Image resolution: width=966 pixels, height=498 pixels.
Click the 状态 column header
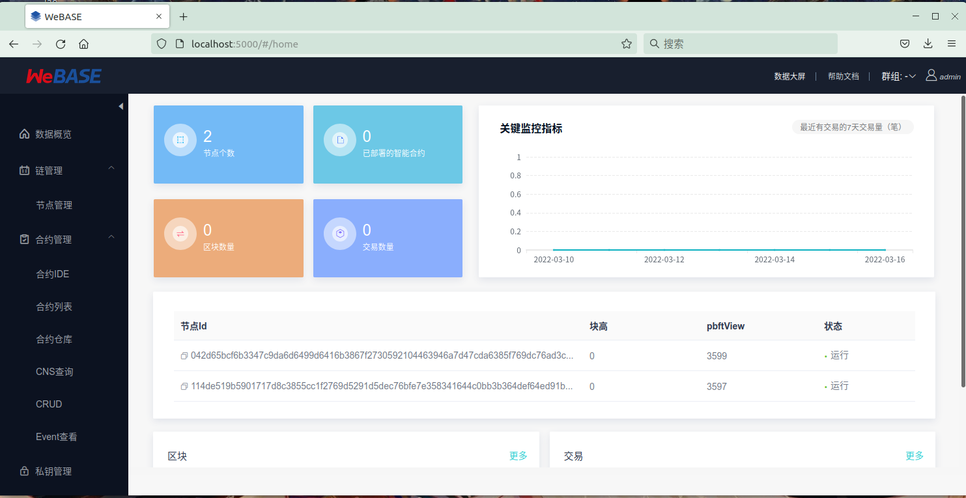833,326
